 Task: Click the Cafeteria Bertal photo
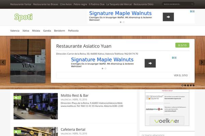coord(36,132)
